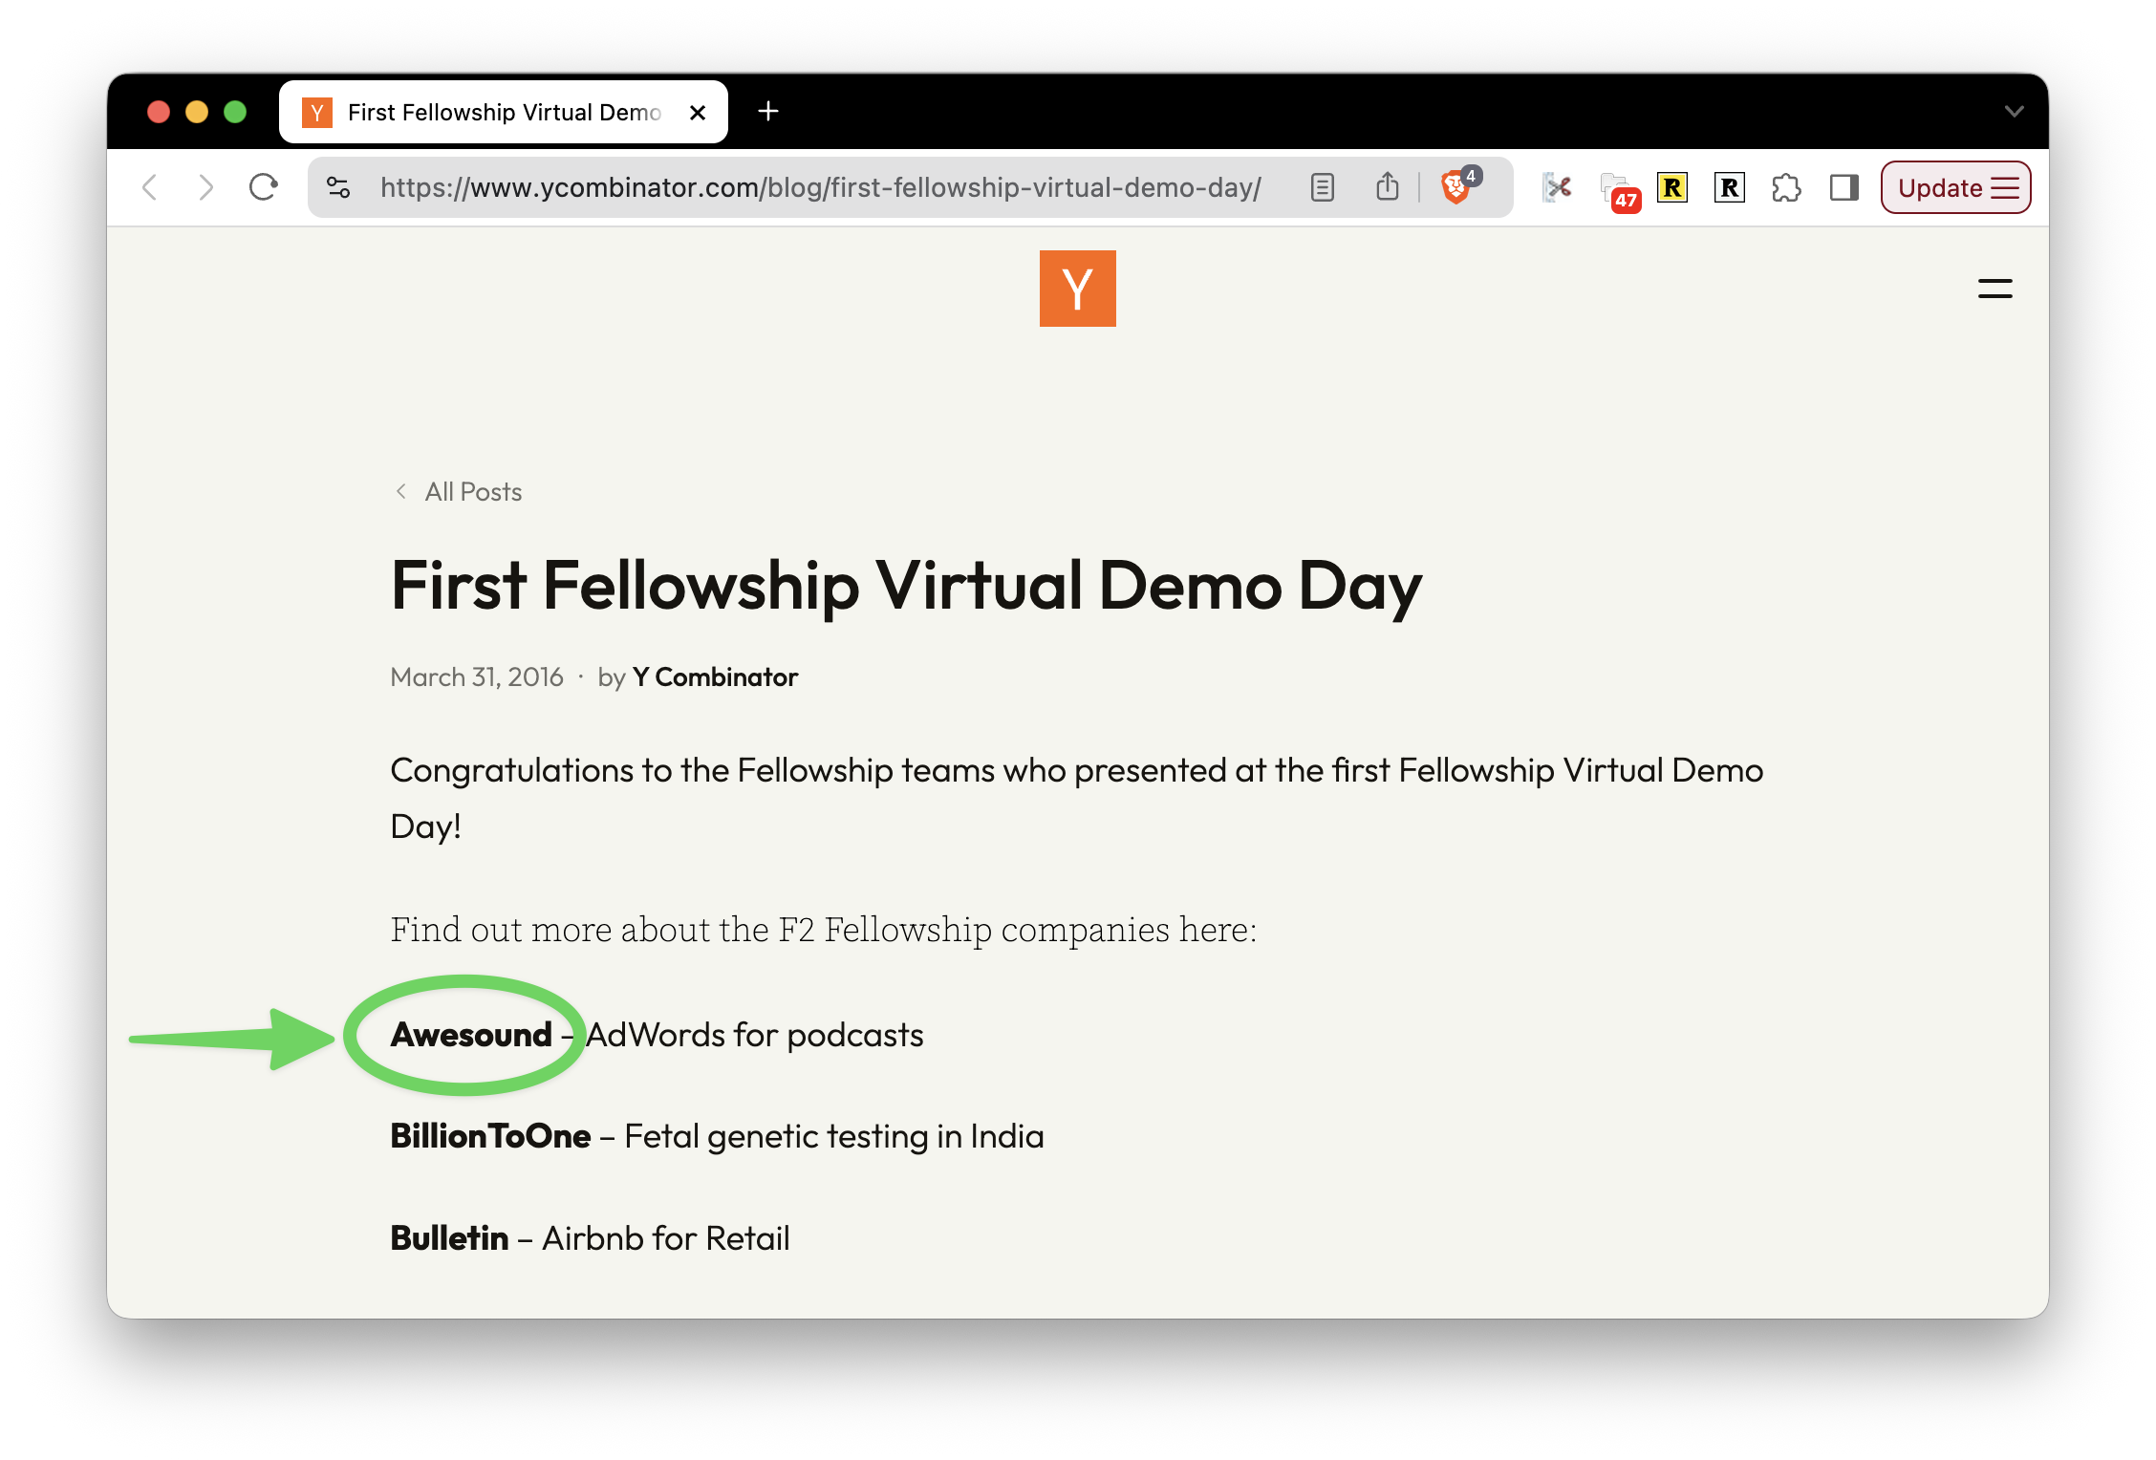Screen dimensions: 2156x1460
Task: Open site settings in address bar
Action: (338, 187)
